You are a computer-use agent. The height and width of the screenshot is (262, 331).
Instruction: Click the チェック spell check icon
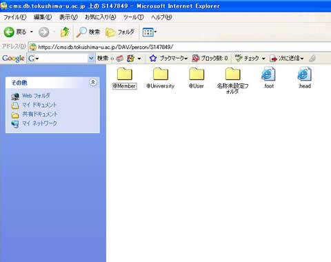pos(239,59)
